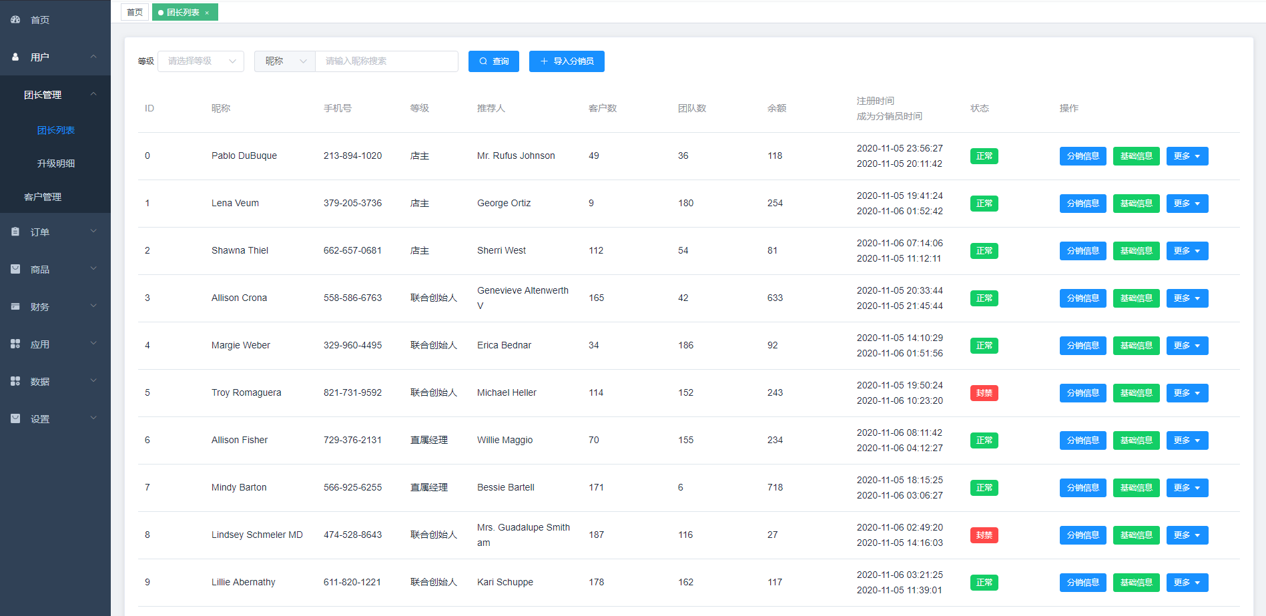Expand the 设置 sidebar menu chevron
The image size is (1266, 616).
tap(93, 418)
